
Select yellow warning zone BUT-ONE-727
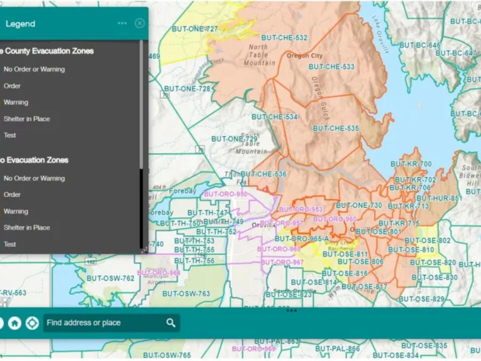pos(194,29)
